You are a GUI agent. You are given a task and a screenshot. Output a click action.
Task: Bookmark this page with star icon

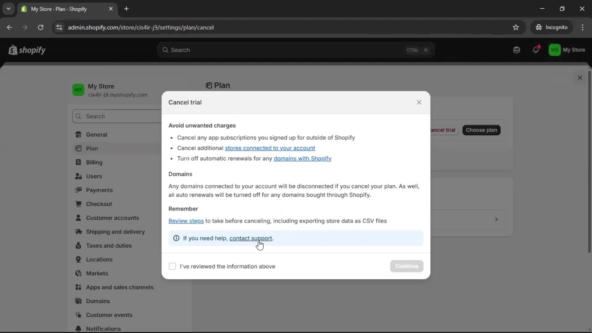tap(516, 27)
